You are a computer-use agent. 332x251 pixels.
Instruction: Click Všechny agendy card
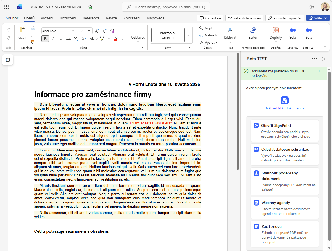(285, 208)
